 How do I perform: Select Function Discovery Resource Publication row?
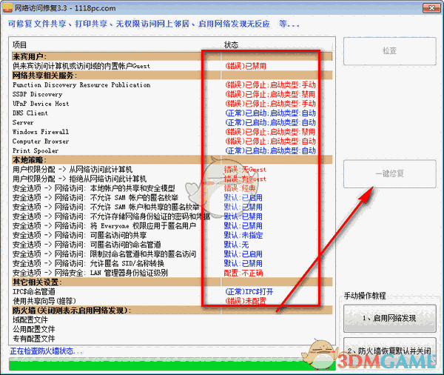click(x=172, y=84)
